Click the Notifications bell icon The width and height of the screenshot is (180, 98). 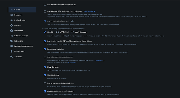[11, 51]
